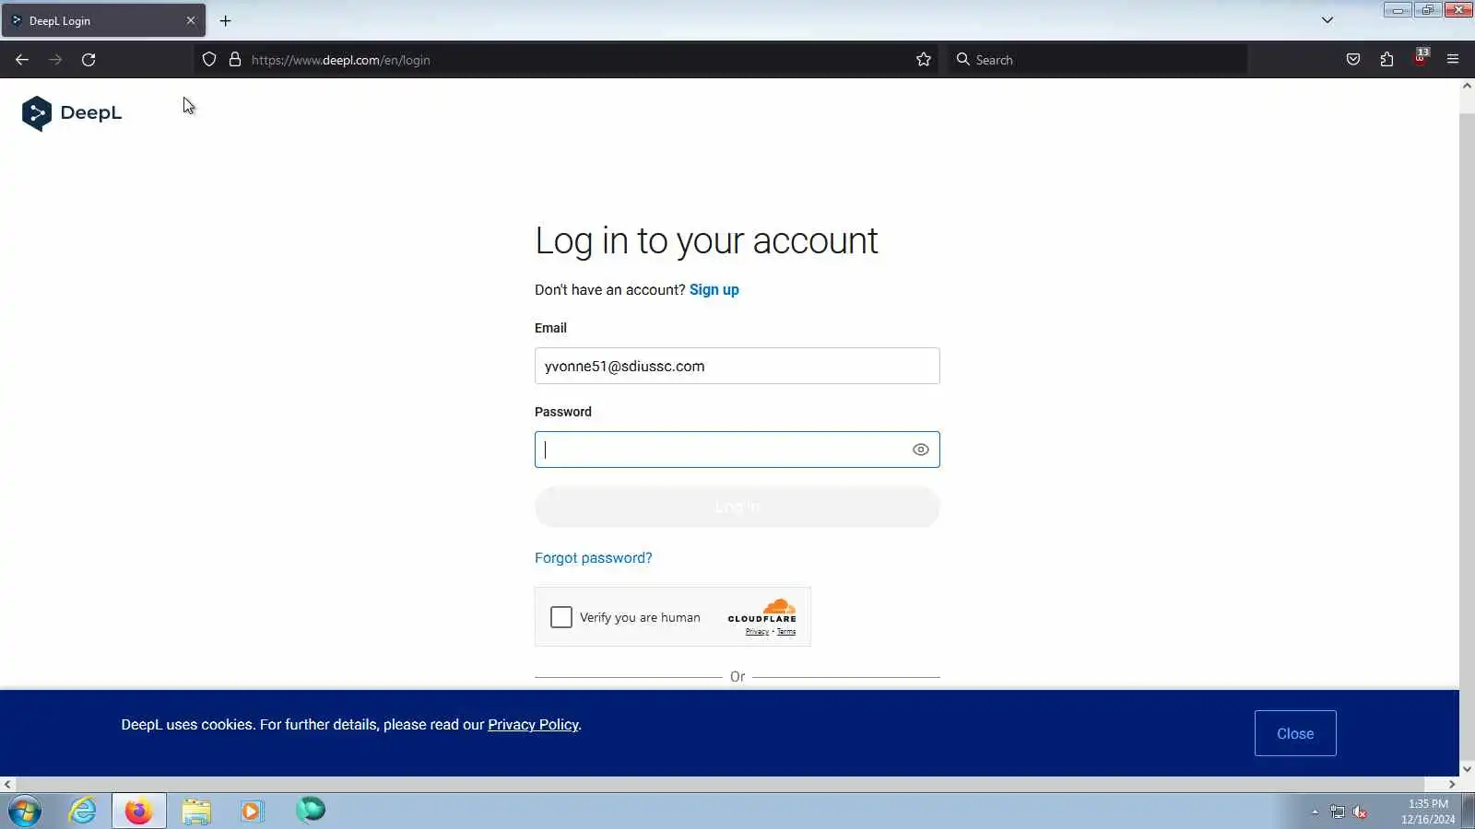Viewport: 1475px width, 829px height.
Task: Open the Privacy Policy link in cookie banner
Action: (x=533, y=725)
